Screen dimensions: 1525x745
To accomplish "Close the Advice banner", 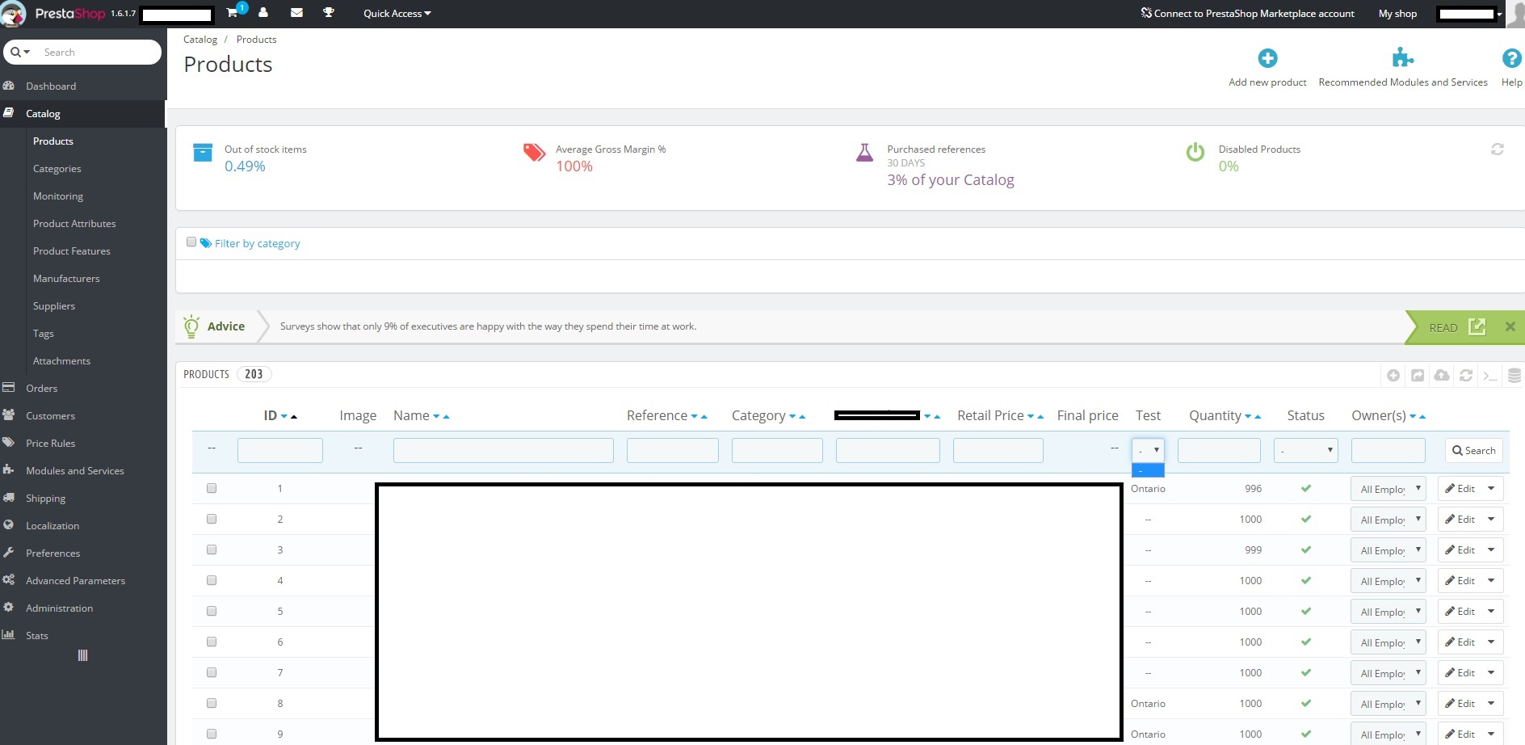I will (1510, 326).
